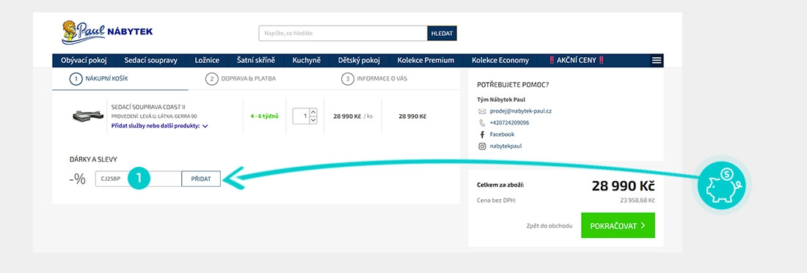
Task: Open the Obývací pokoj menu
Action: click(84, 61)
